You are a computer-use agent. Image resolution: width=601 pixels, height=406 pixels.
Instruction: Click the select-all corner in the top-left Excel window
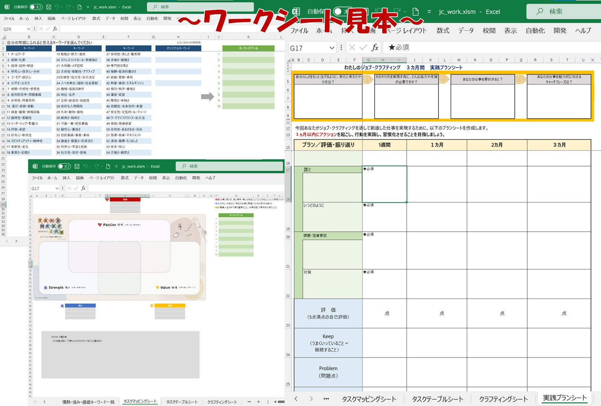[x=4, y=37]
